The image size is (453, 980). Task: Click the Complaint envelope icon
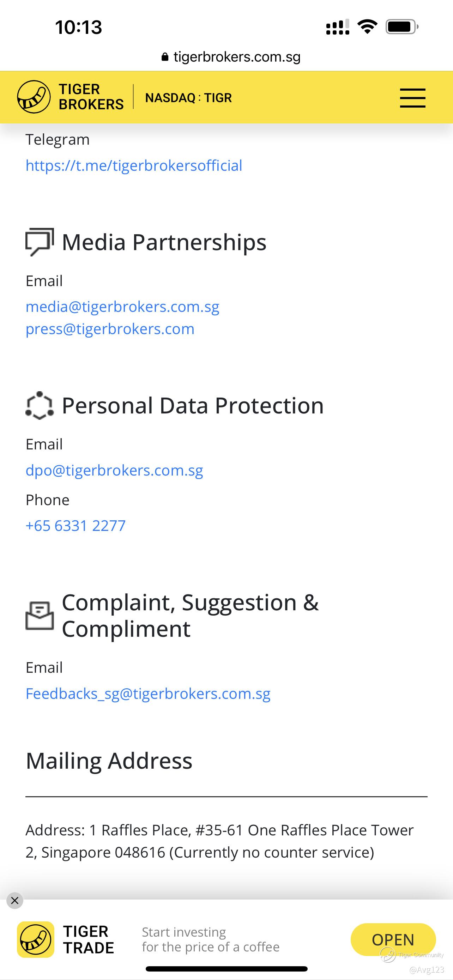click(x=39, y=616)
